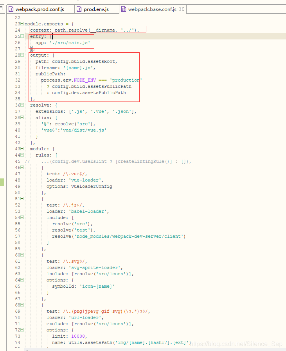Close the webpack.base.conf.js tab with the X icon
This screenshot has width=286, height=351.
[182, 9]
